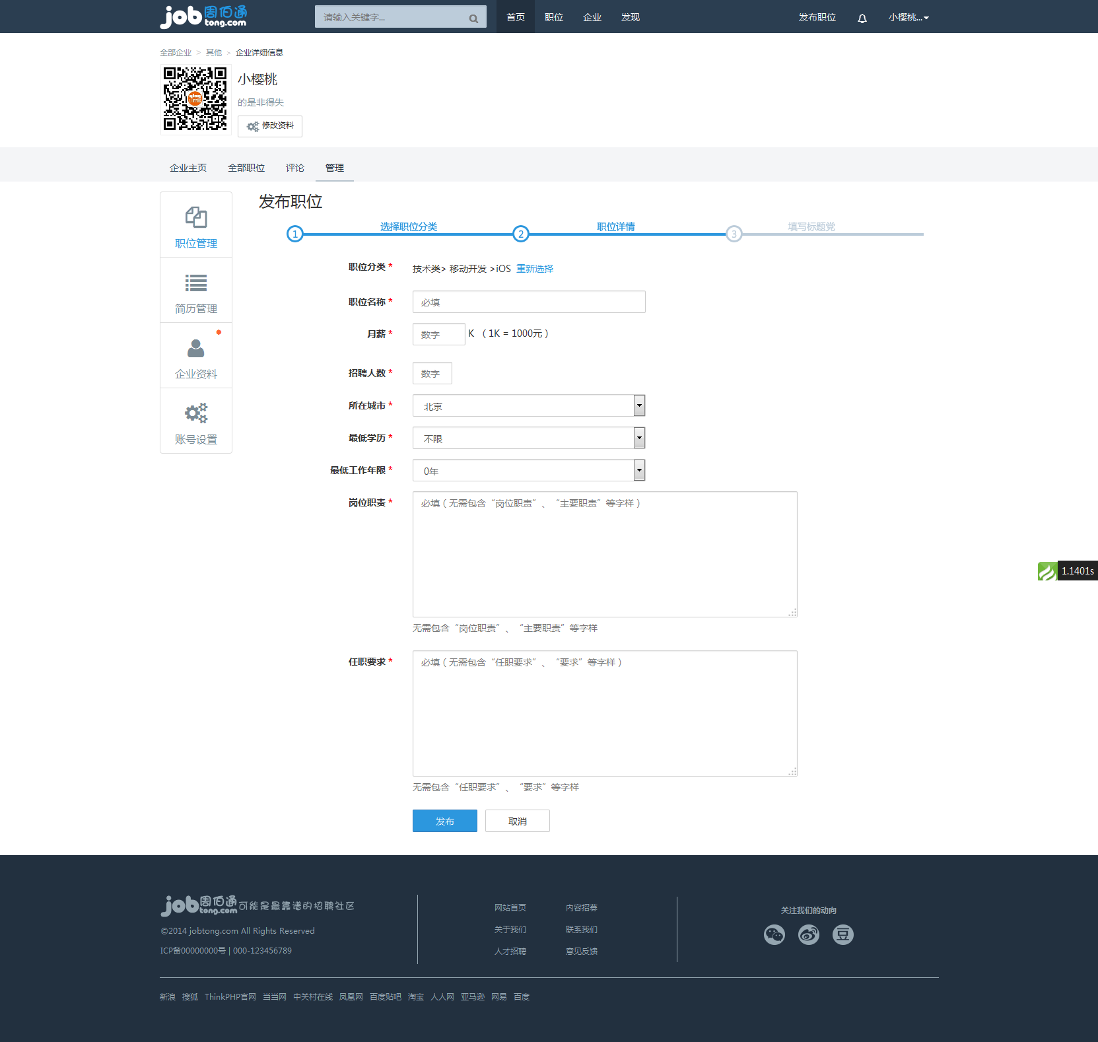Open the notifications bell icon

click(x=862, y=18)
